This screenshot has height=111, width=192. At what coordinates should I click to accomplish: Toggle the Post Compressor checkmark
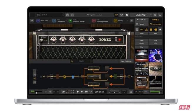[66, 20]
